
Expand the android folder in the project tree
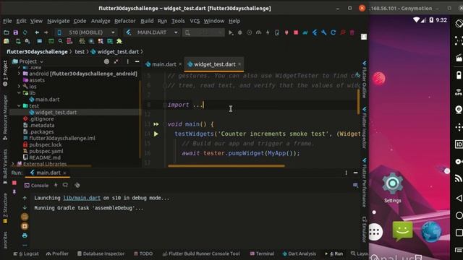point(20,74)
